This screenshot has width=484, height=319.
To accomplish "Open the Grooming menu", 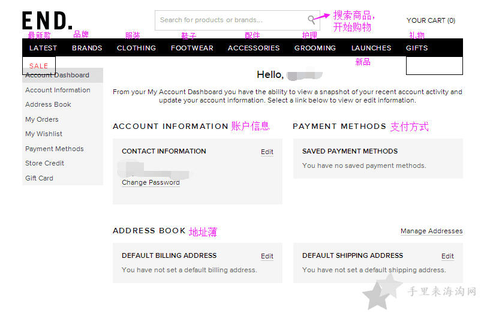I will coord(315,48).
